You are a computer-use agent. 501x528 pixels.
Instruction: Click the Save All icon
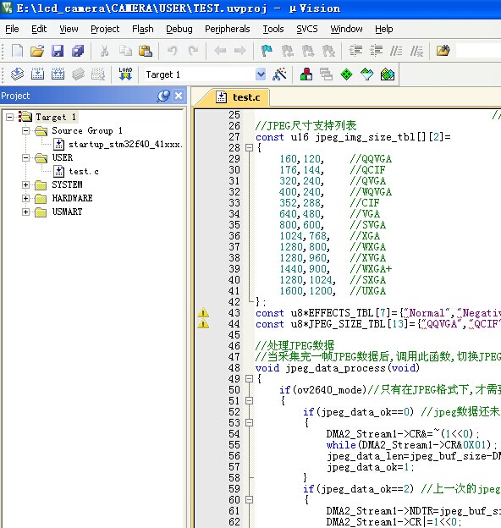(x=78, y=51)
